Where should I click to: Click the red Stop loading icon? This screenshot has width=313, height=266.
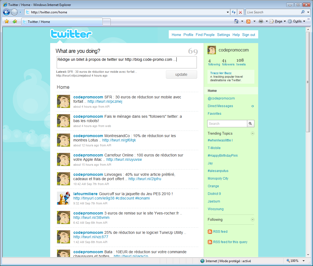240,12
